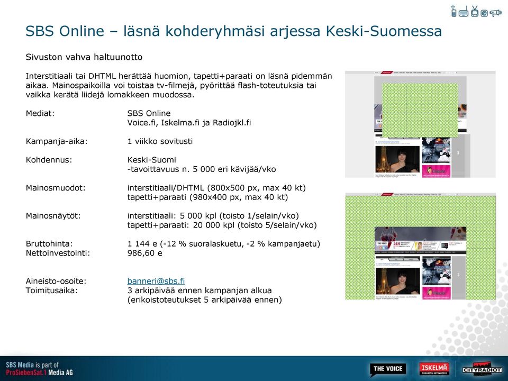Image resolution: width=508 pixels, height=381 pixels.
Task: Click the 'Mainosmuodot:' label
Action: (x=56, y=188)
